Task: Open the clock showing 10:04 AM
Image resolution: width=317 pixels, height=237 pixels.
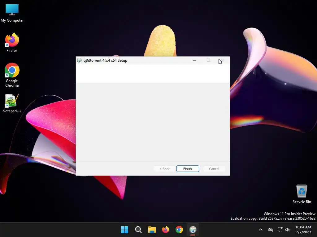Action: (303, 230)
